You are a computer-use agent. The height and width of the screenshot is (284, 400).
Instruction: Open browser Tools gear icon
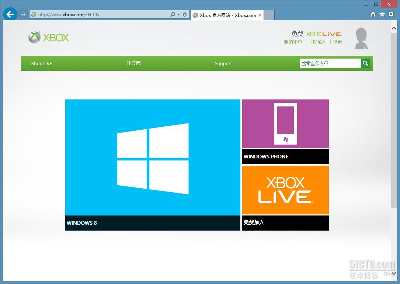tap(391, 14)
